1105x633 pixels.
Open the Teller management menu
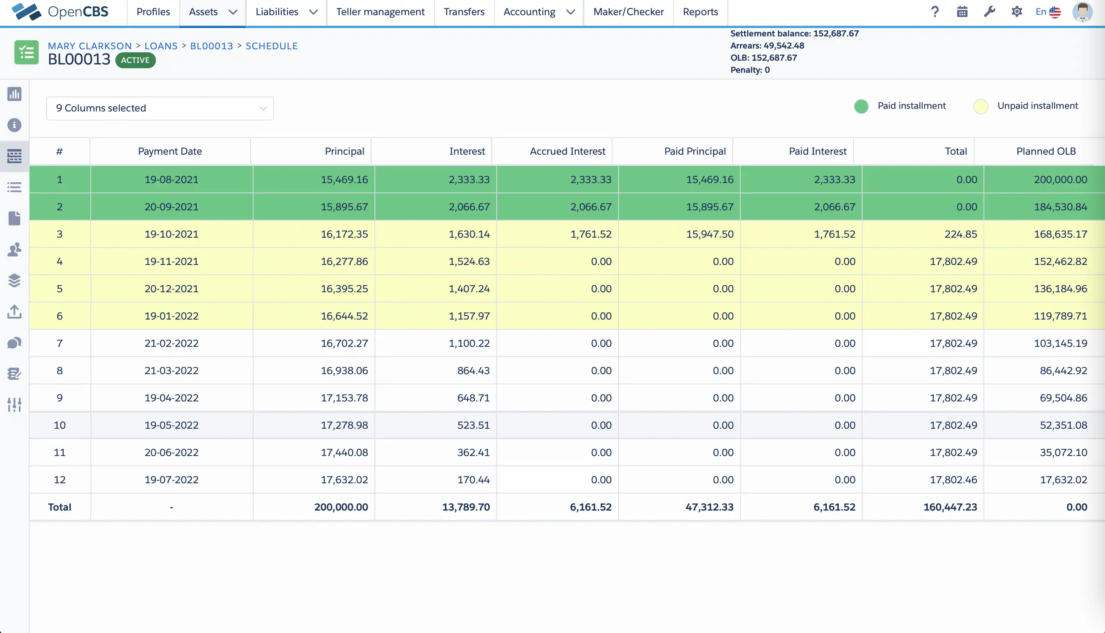pyautogui.click(x=380, y=12)
